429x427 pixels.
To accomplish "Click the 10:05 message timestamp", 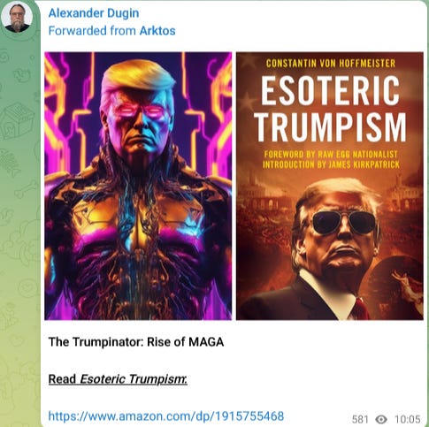I will coord(408,419).
